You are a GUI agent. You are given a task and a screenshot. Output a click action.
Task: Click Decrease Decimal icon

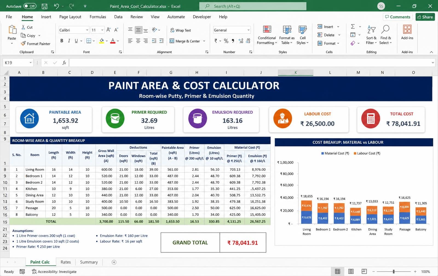coord(248,41)
